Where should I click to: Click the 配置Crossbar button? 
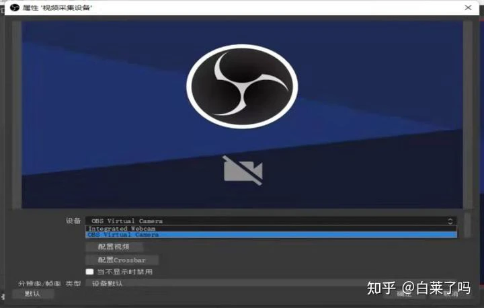click(122, 260)
